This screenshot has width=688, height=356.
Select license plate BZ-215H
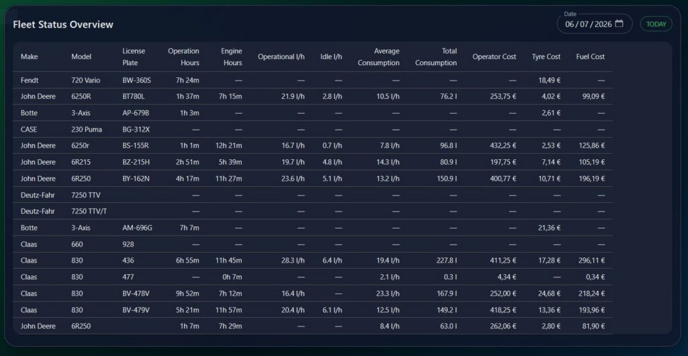136,163
